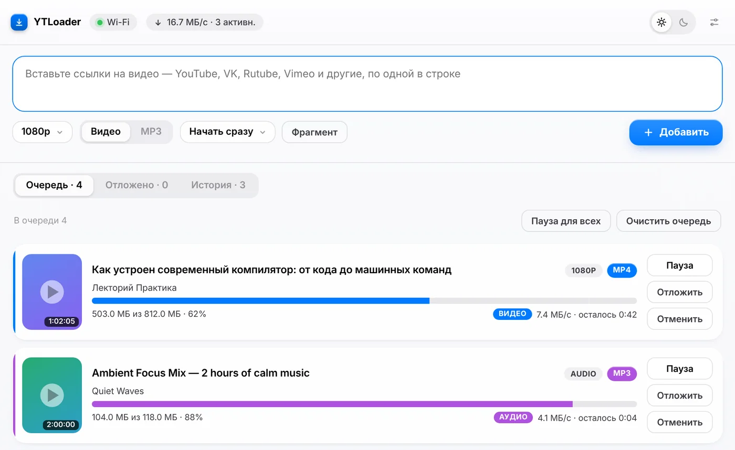Click the compiler video blue progress bar

coord(364,301)
